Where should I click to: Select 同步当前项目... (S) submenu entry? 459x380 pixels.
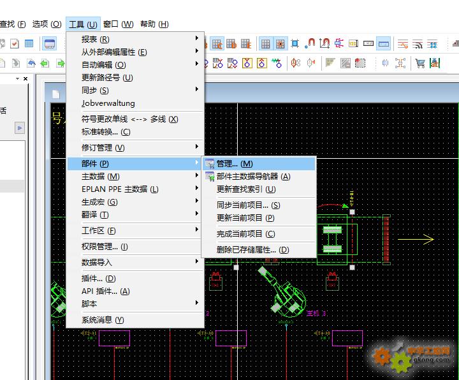(x=259, y=205)
